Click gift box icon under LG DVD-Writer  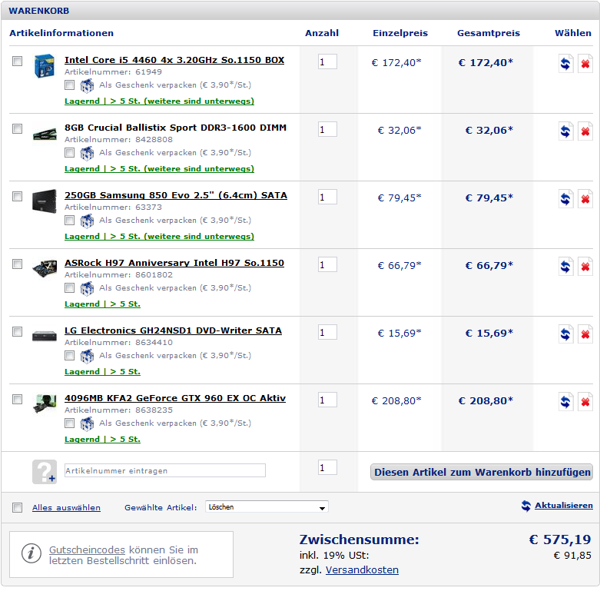tap(87, 357)
